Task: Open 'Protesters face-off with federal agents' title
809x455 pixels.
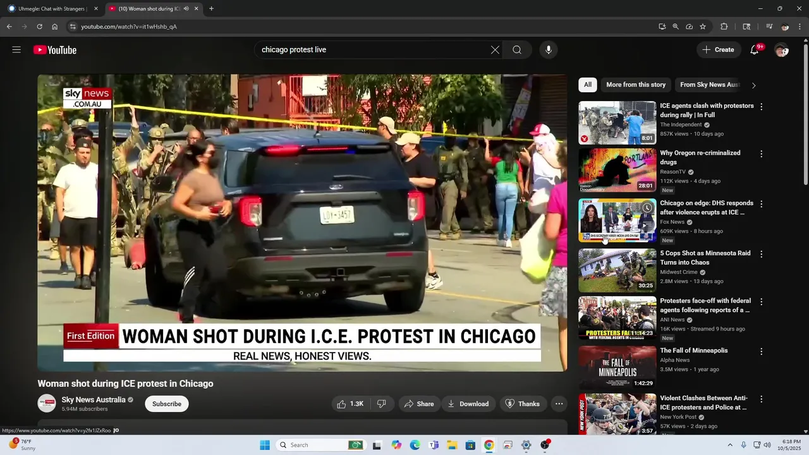Action: [x=705, y=306]
